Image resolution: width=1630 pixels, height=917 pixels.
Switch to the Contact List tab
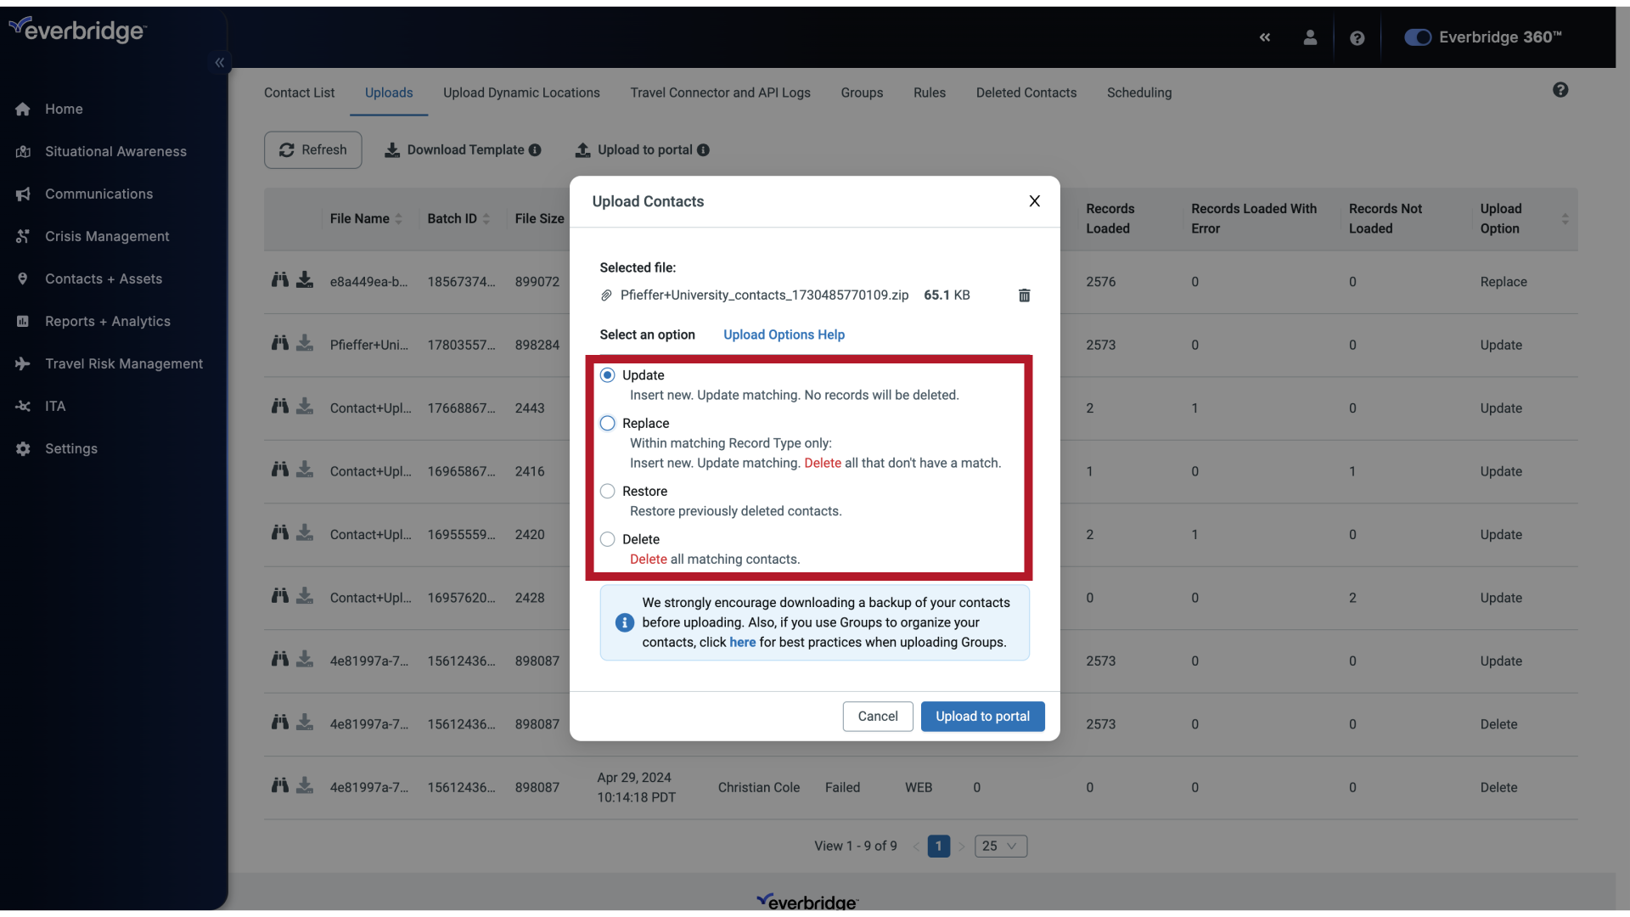[299, 92]
